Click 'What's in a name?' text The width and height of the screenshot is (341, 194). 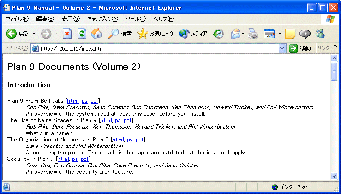point(49,133)
